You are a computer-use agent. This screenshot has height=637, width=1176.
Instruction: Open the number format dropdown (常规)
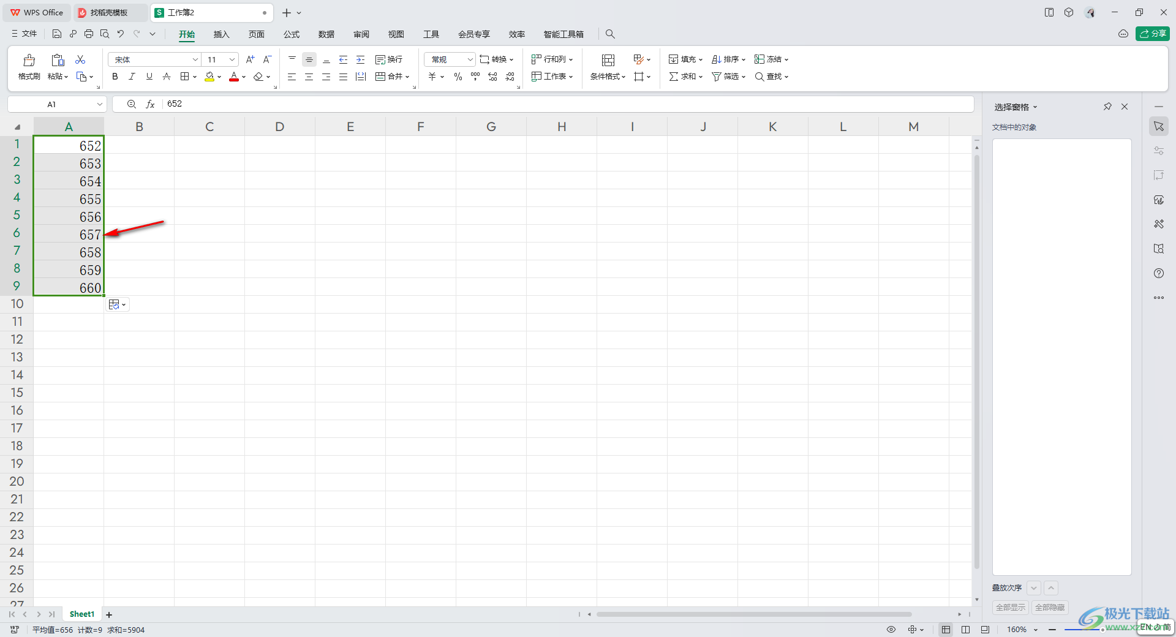pos(470,59)
